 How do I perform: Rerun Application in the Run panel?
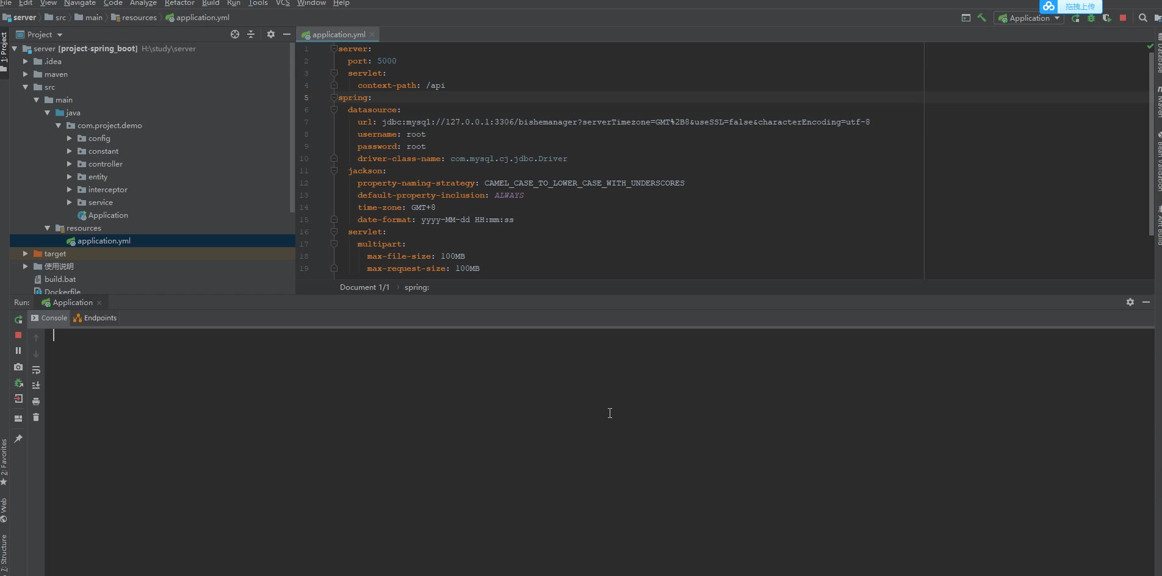[x=18, y=319]
